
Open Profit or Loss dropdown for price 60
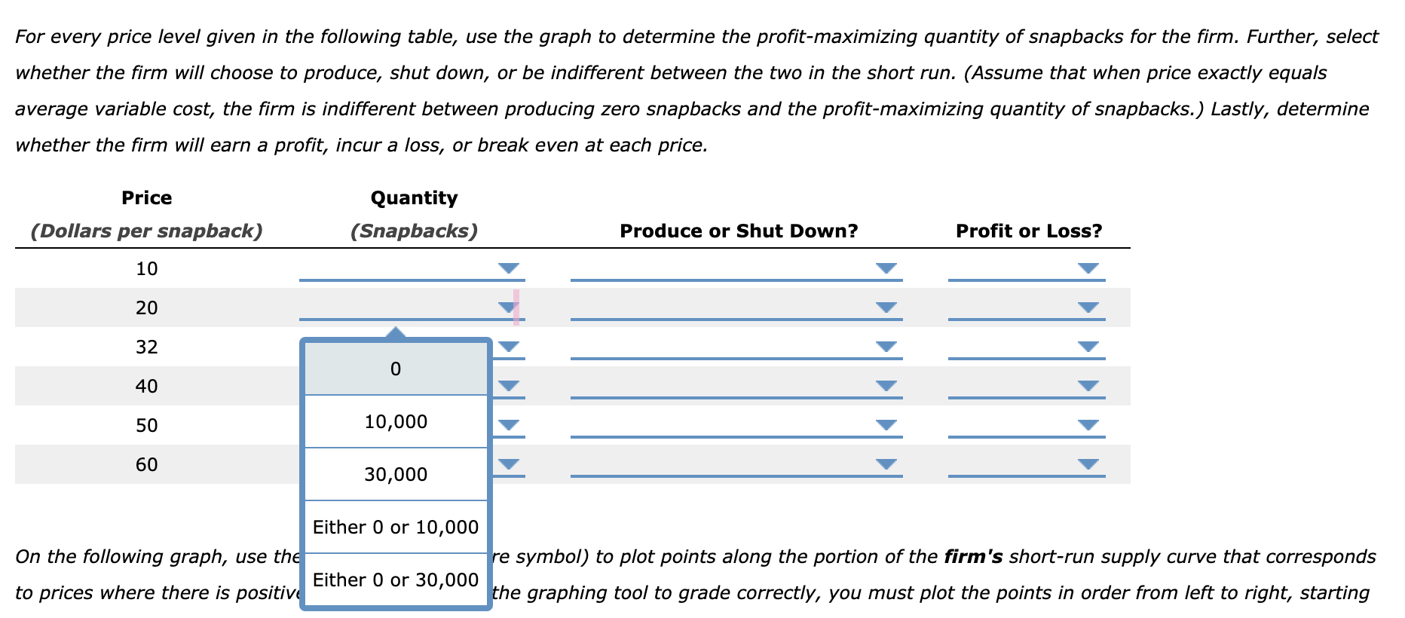tap(1087, 464)
